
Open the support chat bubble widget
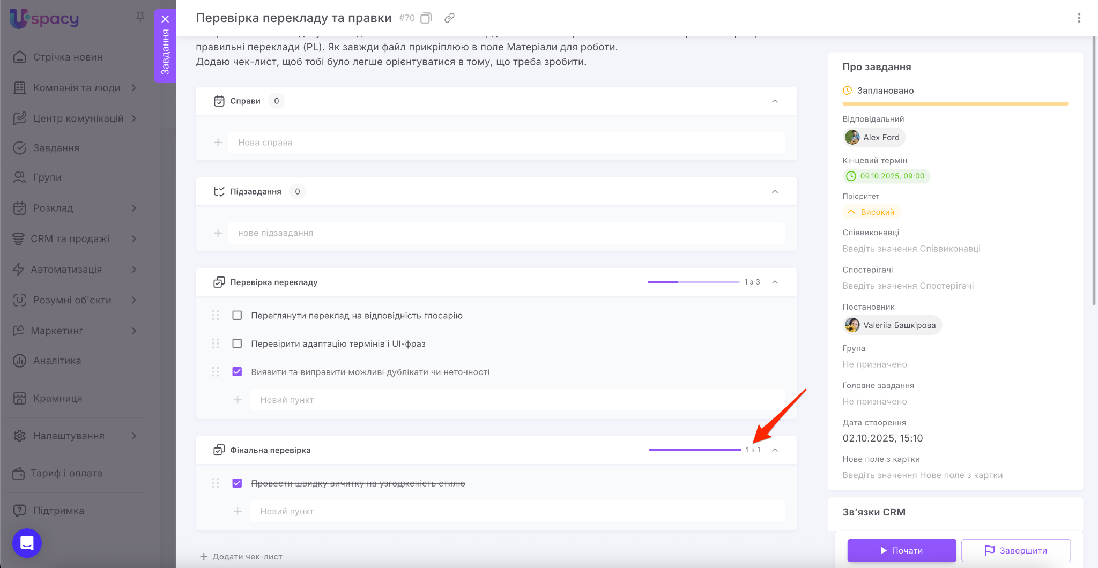coord(27,543)
